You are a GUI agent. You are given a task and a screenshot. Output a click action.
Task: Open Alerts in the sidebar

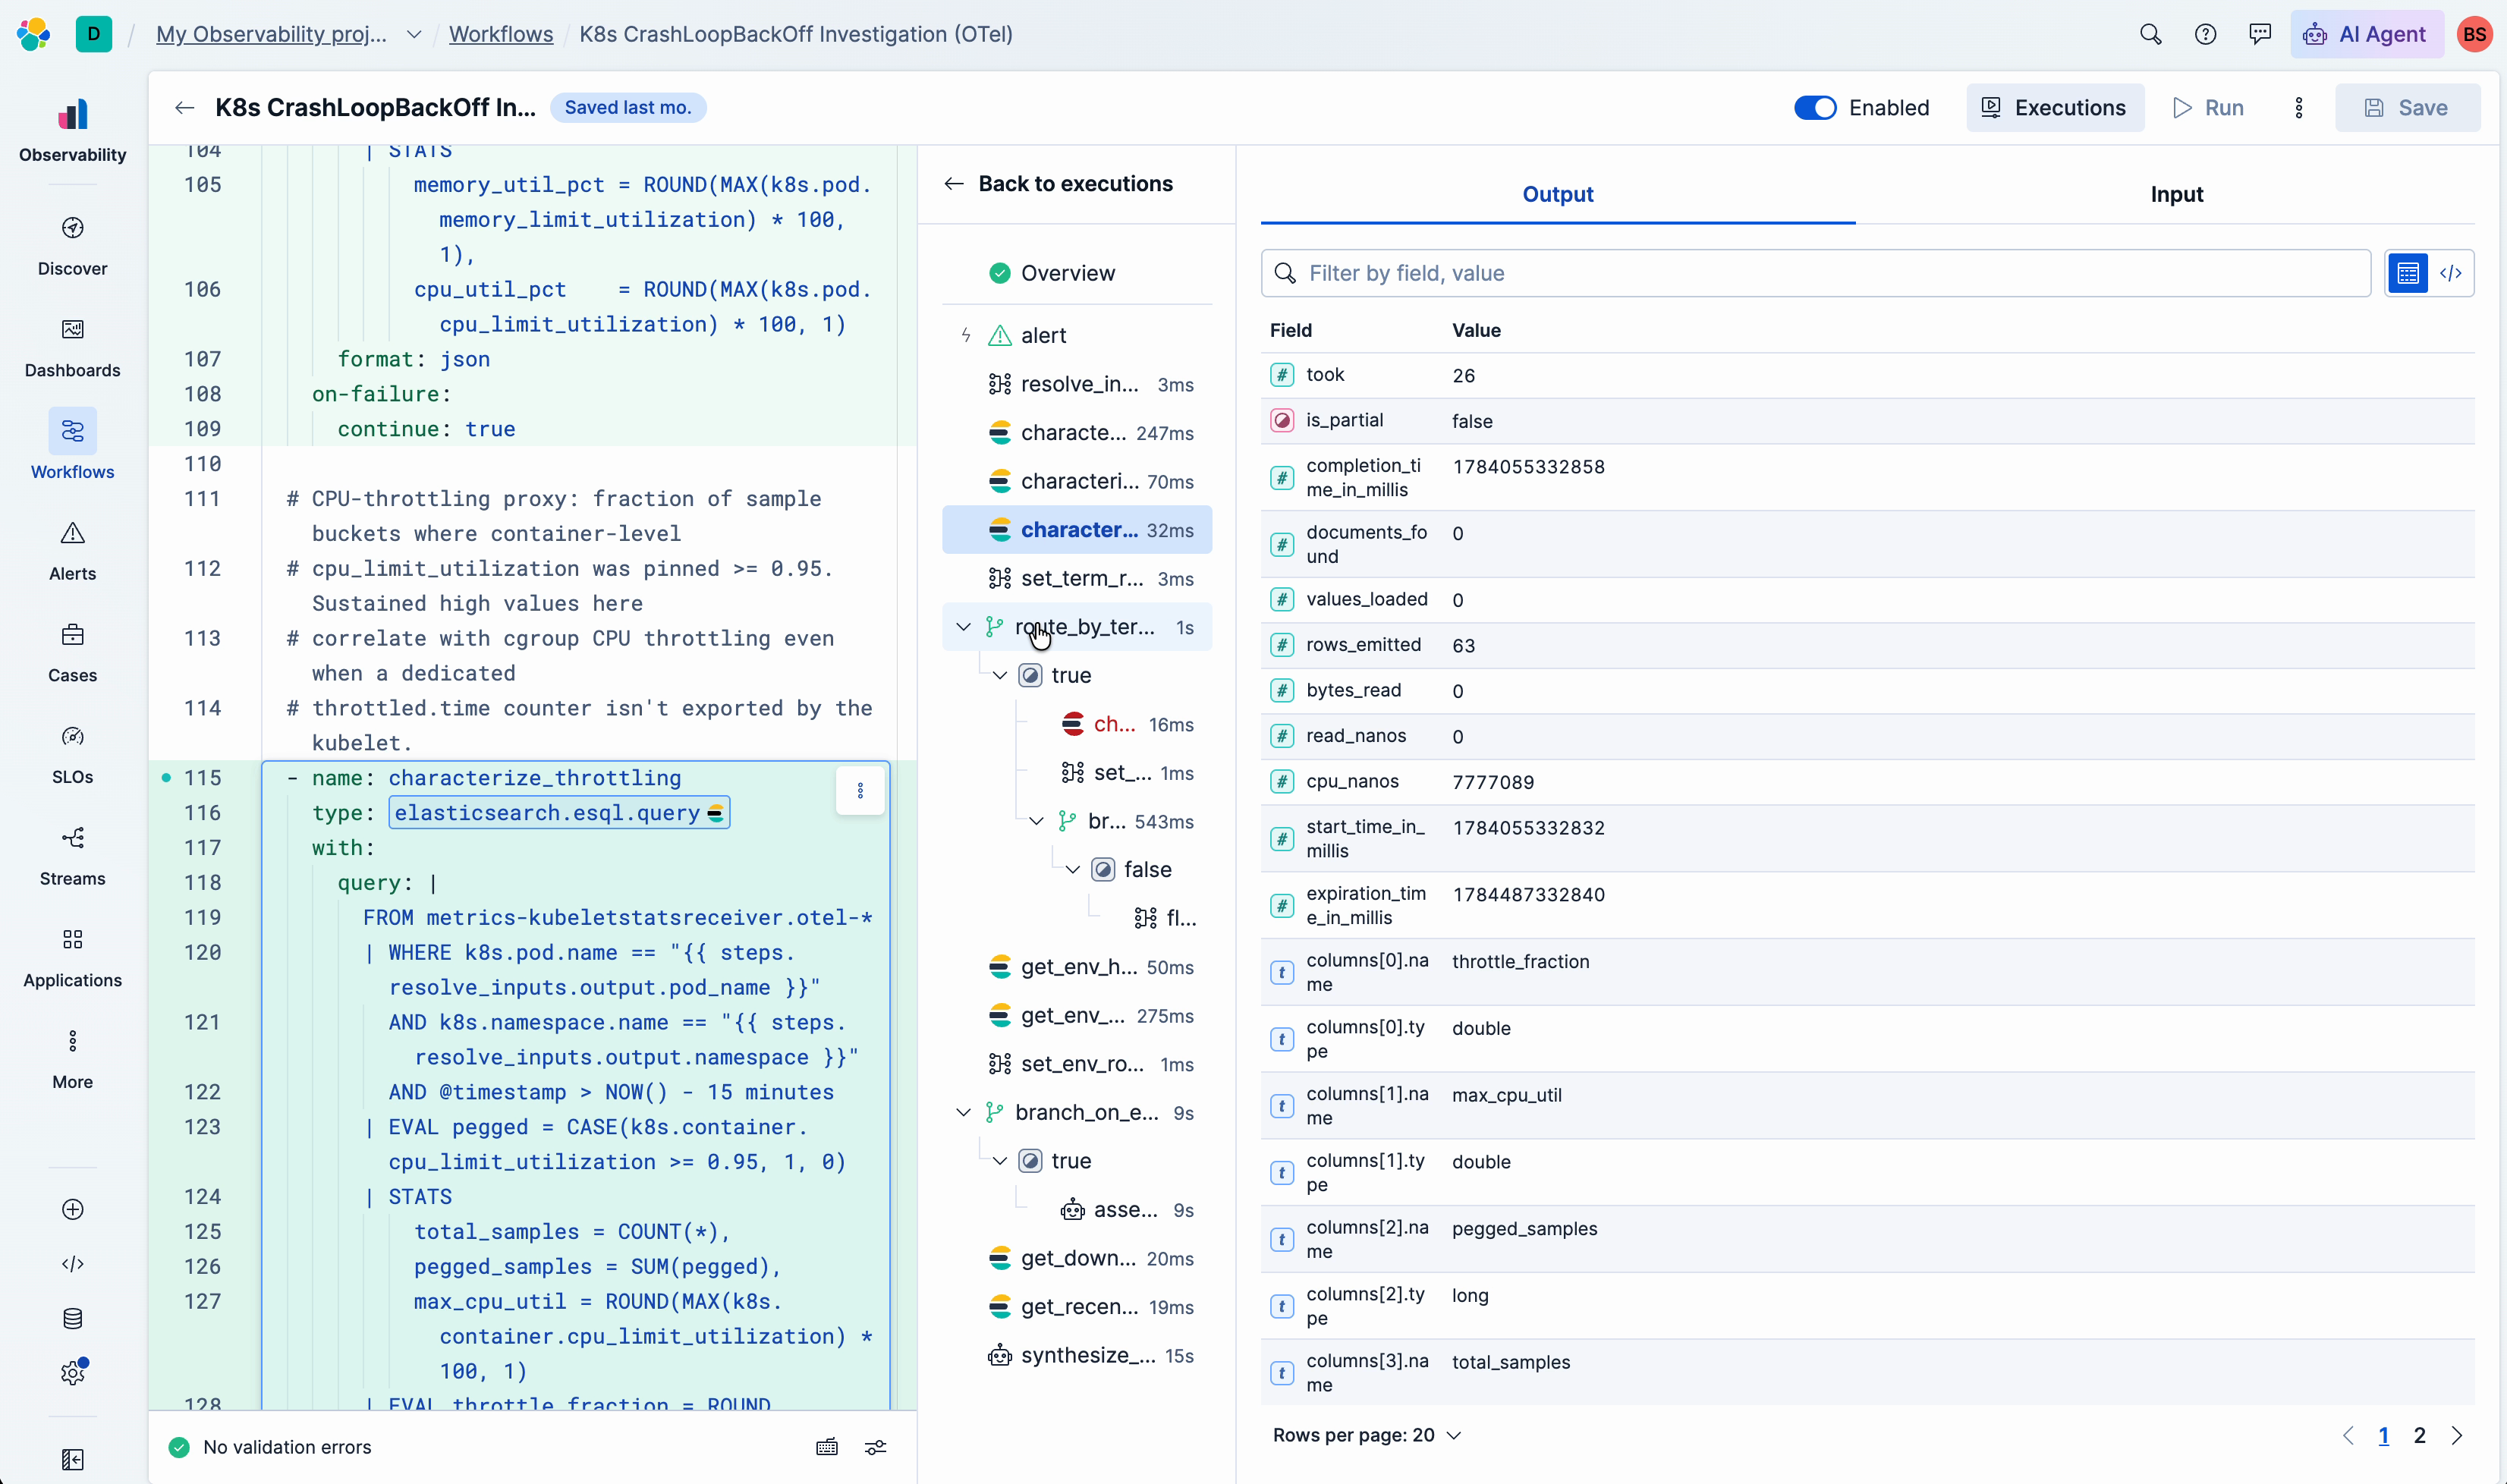[72, 551]
